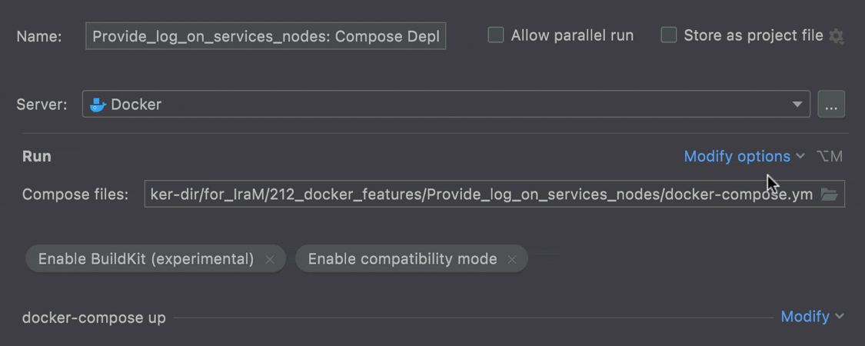The width and height of the screenshot is (865, 346).
Task: Enable the Allow parallel run checkbox
Action: (496, 36)
